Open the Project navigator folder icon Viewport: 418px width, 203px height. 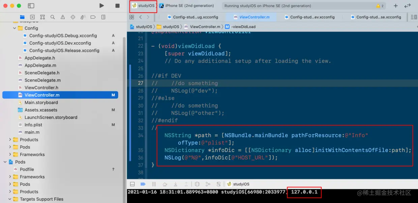(x=22, y=17)
